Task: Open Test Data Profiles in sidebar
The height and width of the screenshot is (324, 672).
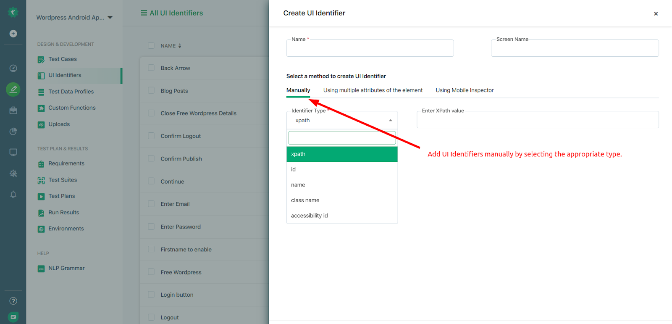Action: tap(71, 92)
